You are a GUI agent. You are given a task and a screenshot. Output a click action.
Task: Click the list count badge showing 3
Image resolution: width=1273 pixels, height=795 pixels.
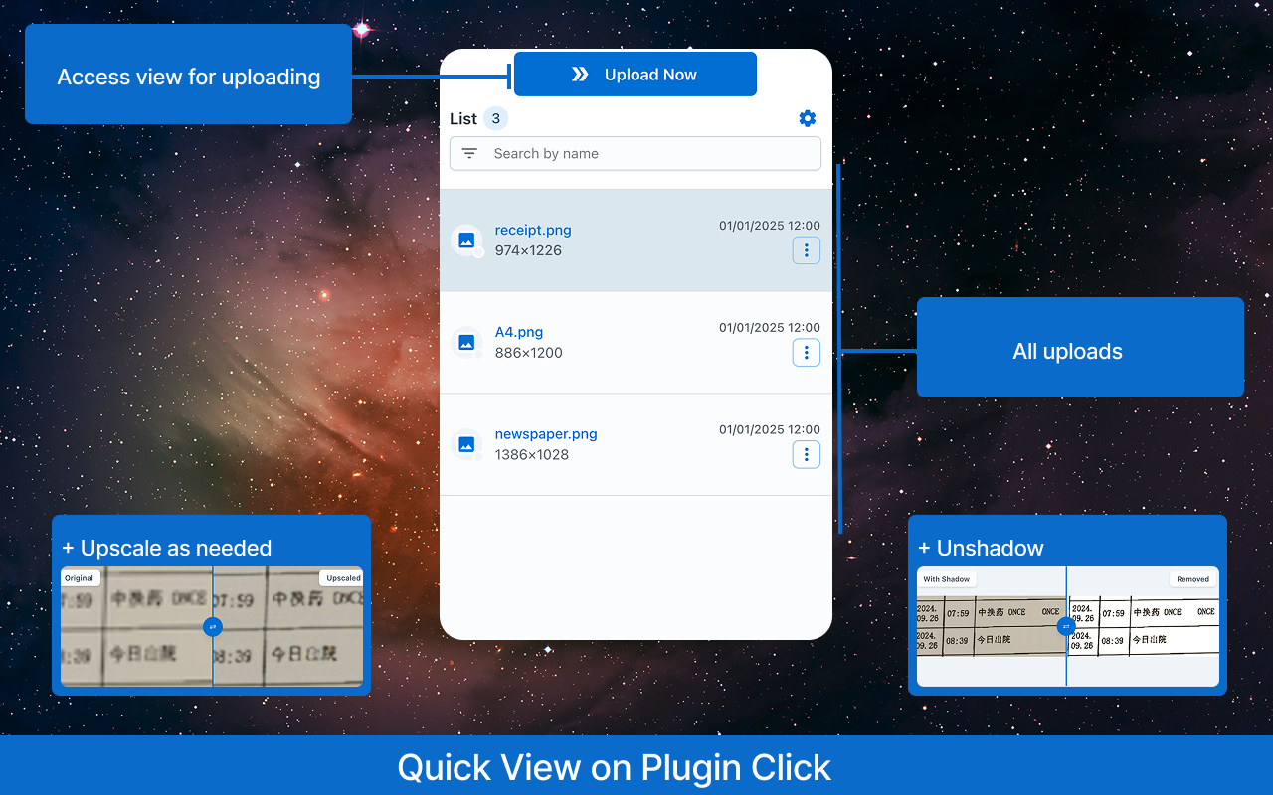496,119
